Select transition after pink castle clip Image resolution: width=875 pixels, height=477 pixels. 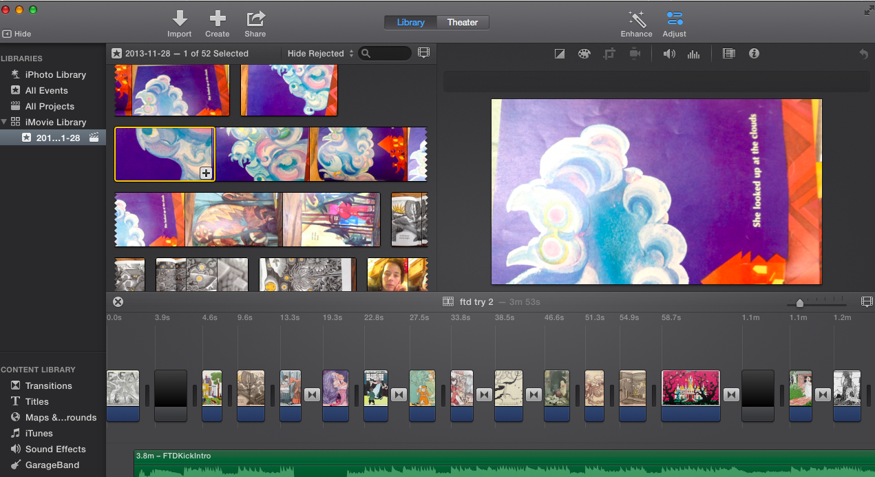point(731,394)
